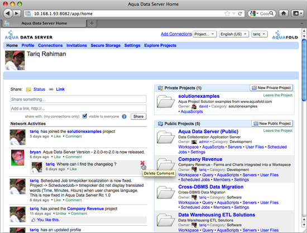Click the Company Revenue folder icon
The width and height of the screenshot is (307, 233).
(166, 164)
